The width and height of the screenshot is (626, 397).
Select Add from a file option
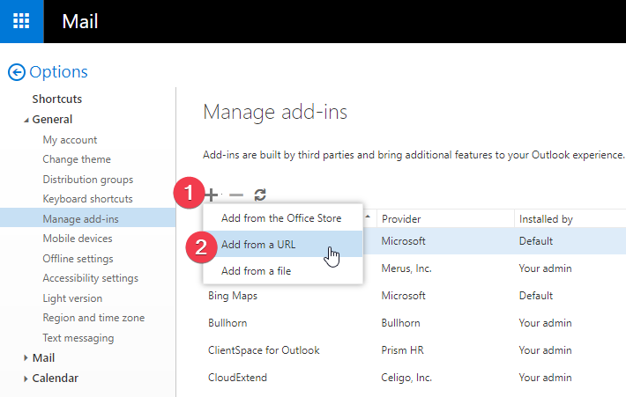click(x=256, y=270)
